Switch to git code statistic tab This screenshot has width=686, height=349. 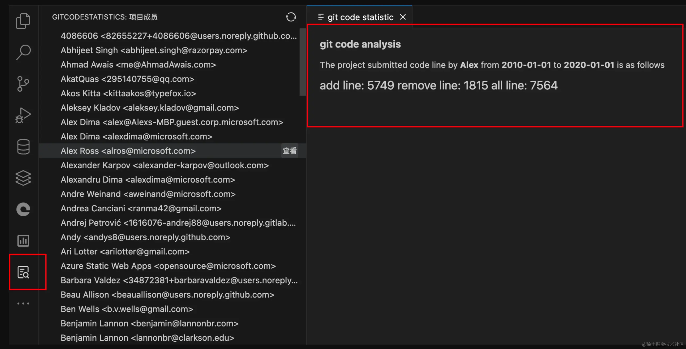tap(360, 17)
